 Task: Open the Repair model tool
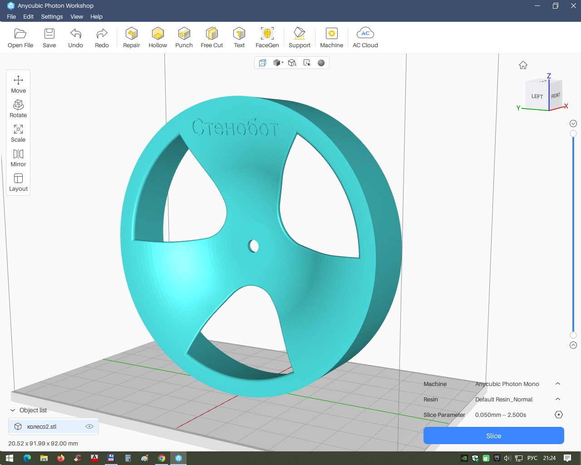coord(131,37)
